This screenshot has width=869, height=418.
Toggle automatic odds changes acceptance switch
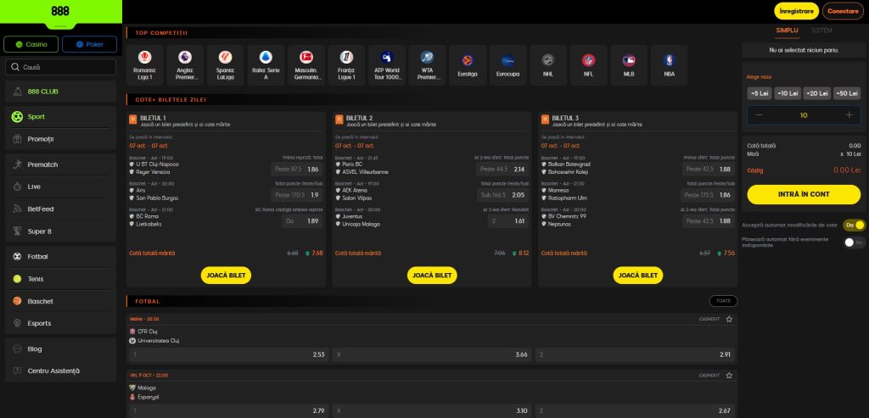854,226
